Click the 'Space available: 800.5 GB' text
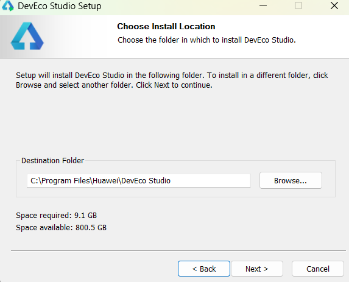The width and height of the screenshot is (349, 282). coord(61,228)
